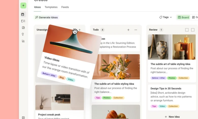Screen dimensions: 198x119
Task: Open the bar chart analytics icon
Action: click(x=23, y=41)
